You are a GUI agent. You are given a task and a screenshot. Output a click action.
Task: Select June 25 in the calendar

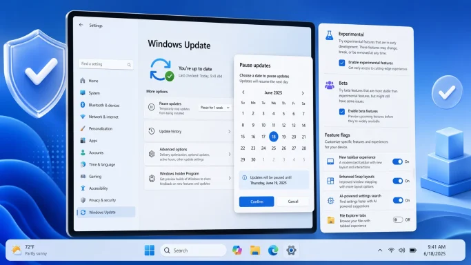coord(273,148)
